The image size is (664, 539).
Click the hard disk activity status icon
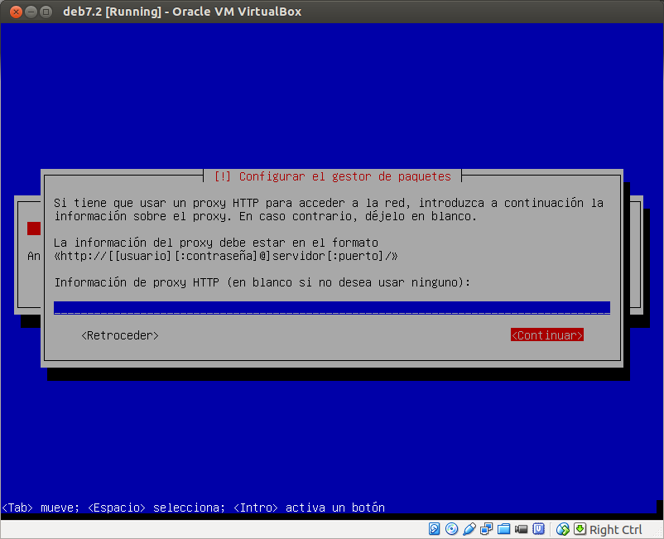click(435, 528)
